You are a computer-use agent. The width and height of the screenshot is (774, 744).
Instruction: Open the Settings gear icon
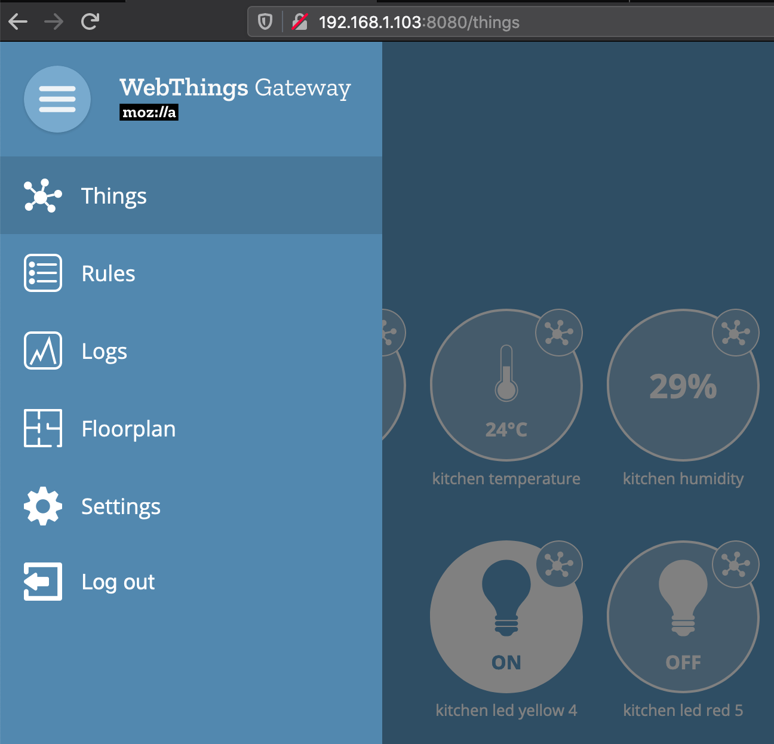pos(42,506)
